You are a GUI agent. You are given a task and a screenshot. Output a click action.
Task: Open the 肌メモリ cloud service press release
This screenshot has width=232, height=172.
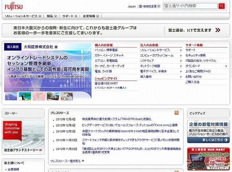131,141
